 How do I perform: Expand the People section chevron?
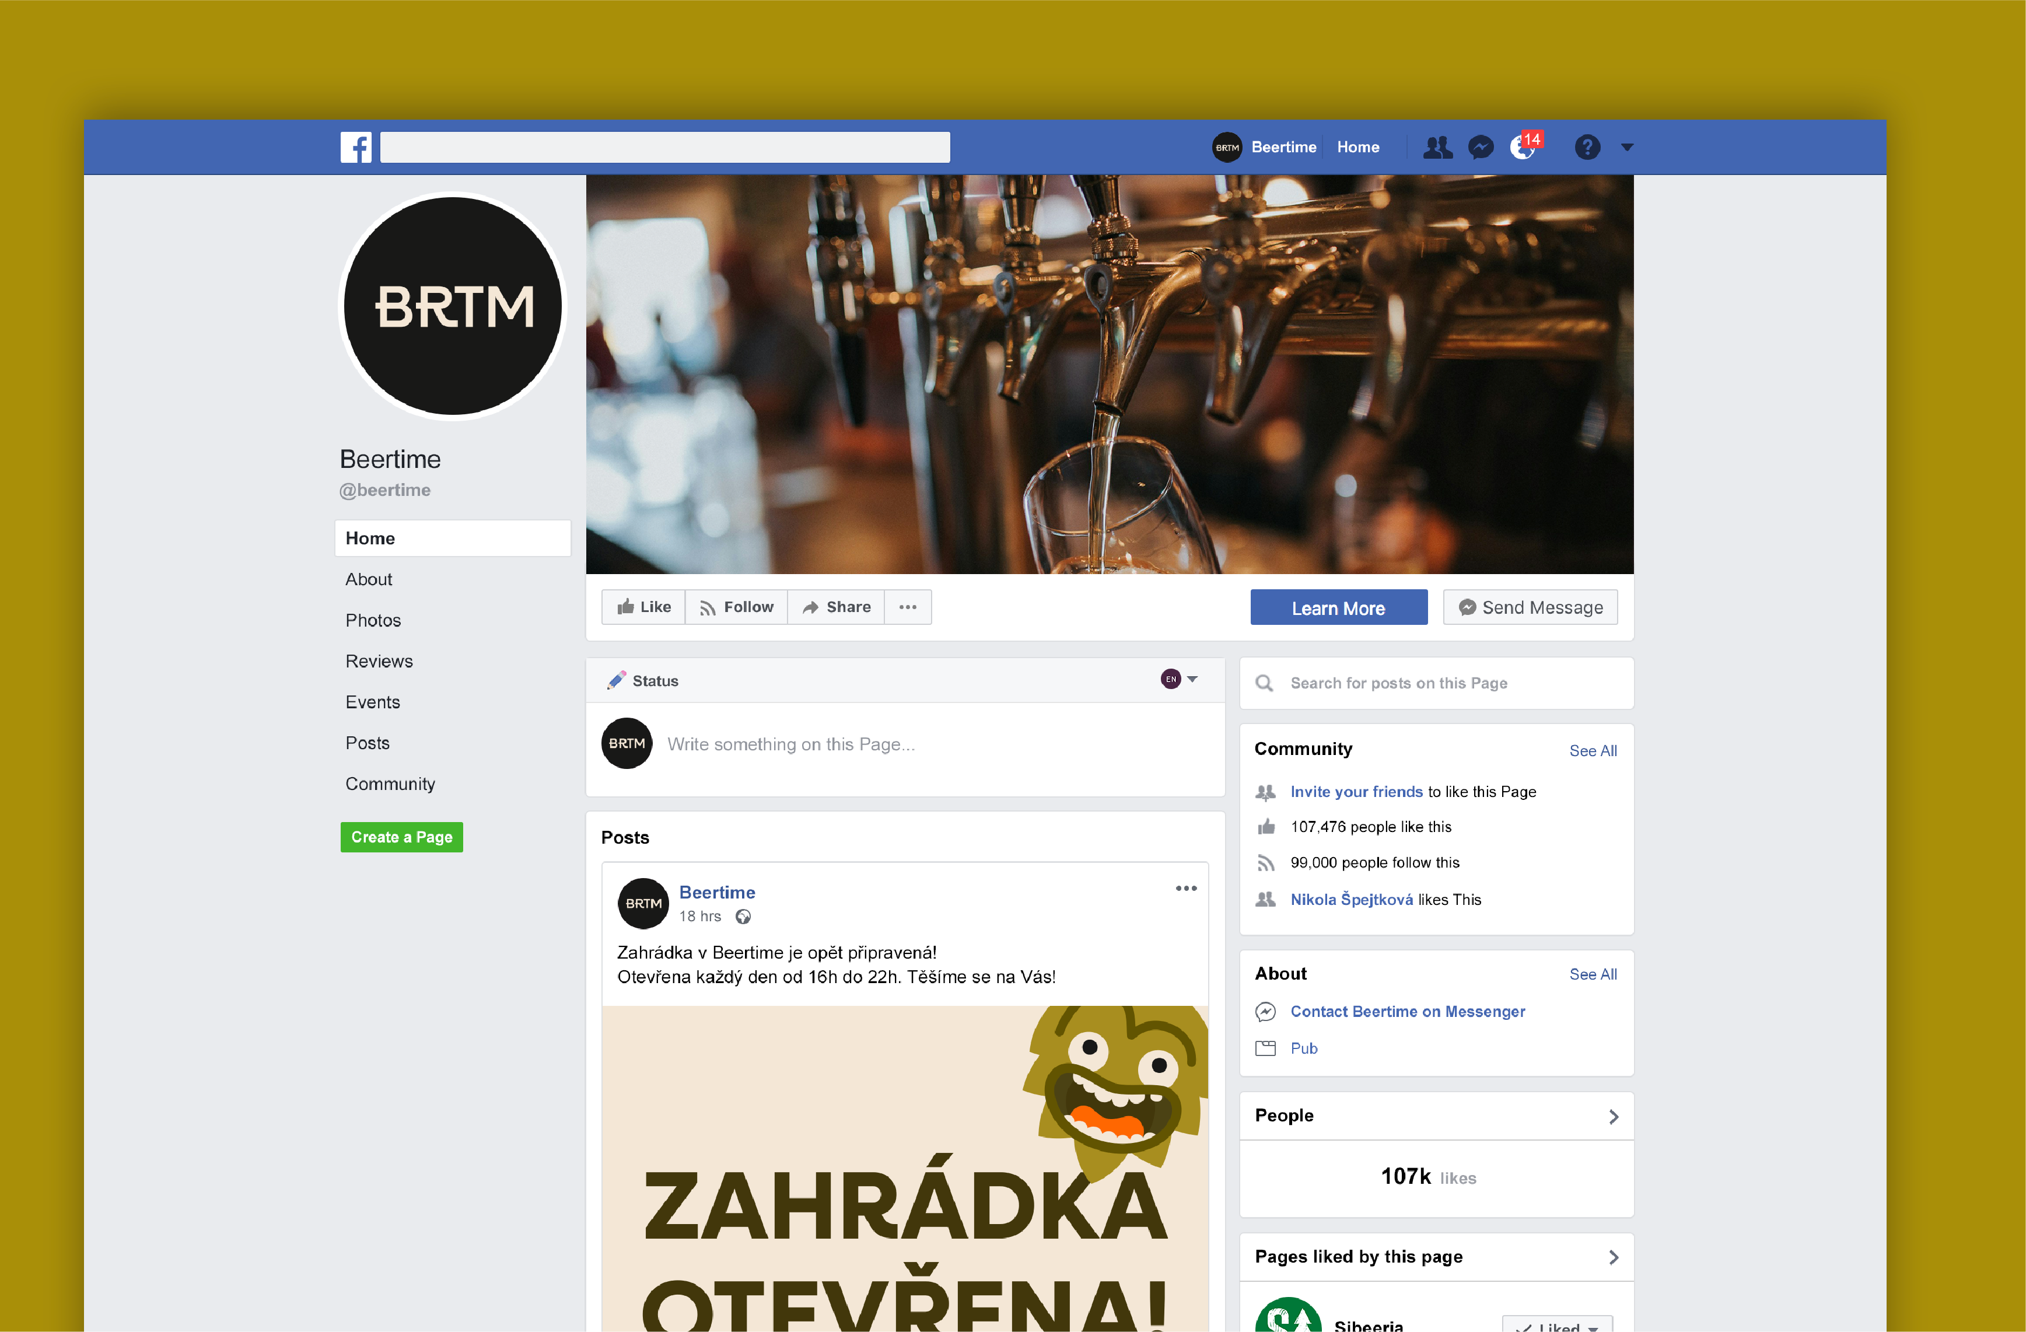pyautogui.click(x=1613, y=1117)
